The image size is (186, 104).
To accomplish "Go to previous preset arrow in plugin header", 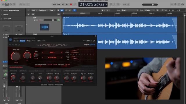I will click(15, 41).
